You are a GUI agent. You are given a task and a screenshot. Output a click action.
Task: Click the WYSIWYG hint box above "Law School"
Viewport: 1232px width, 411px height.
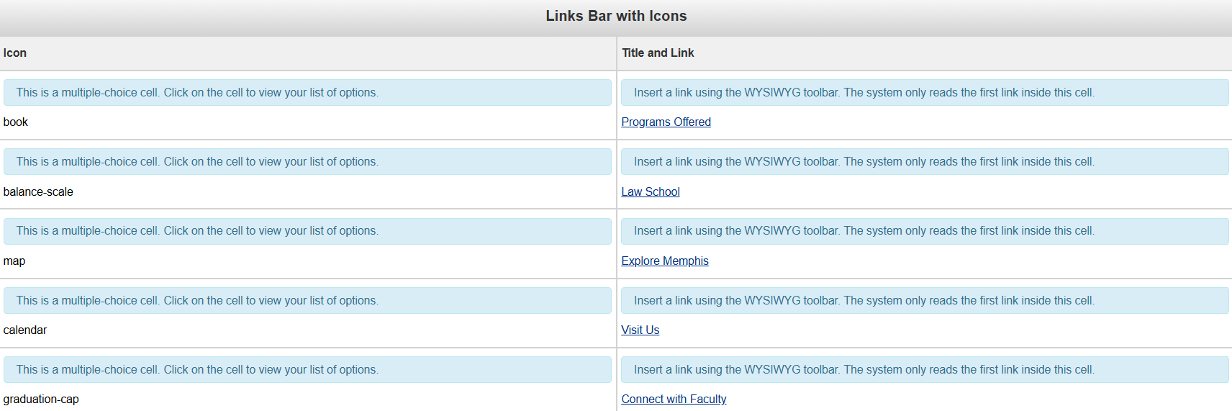[x=925, y=162]
